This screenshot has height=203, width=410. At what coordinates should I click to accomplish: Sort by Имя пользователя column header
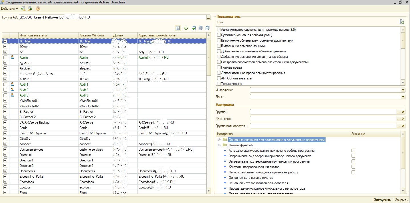pyautogui.click(x=48, y=35)
